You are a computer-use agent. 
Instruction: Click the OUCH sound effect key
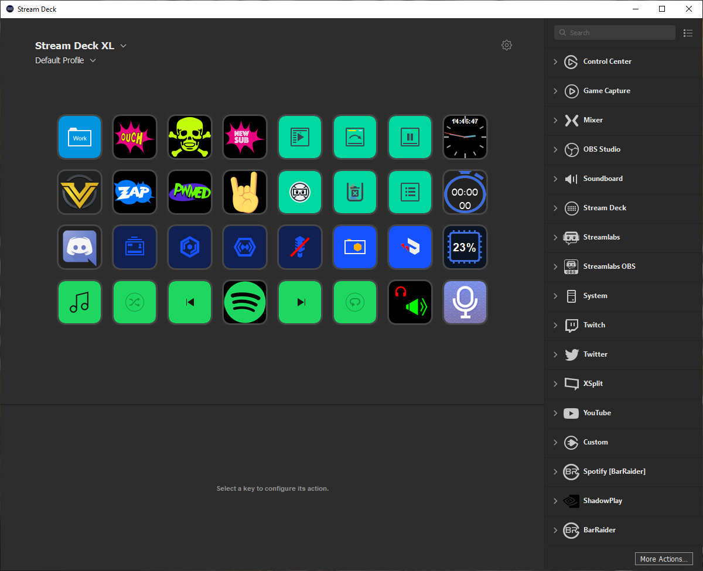[x=135, y=137]
